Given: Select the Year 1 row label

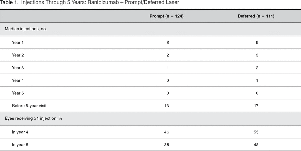Looking at the screenshot, I should click(x=18, y=42).
